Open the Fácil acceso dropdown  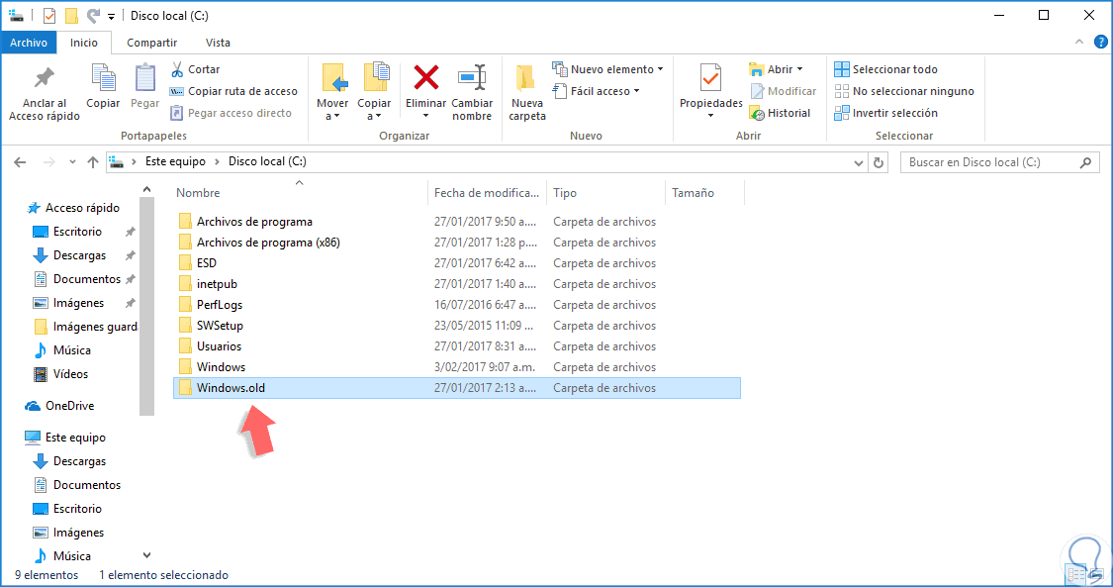pyautogui.click(x=596, y=91)
